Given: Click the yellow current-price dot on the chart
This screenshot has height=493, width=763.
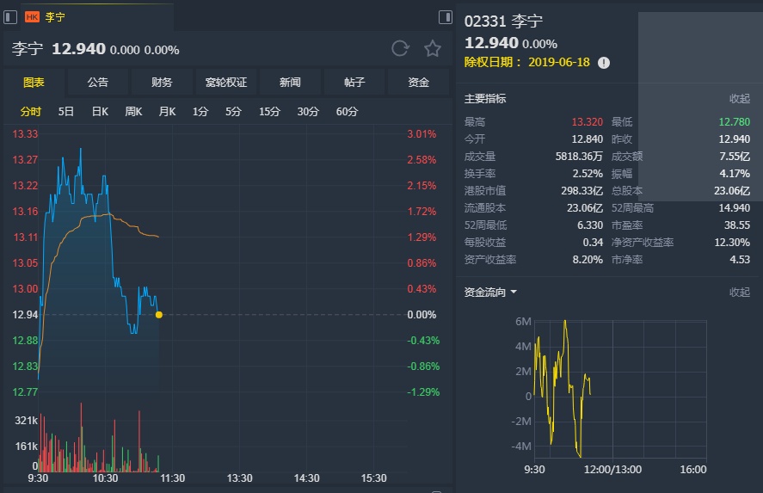Looking at the screenshot, I should 159,315.
